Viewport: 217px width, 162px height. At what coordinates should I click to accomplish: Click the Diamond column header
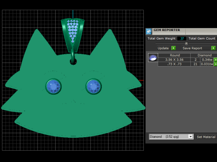pos(204,55)
